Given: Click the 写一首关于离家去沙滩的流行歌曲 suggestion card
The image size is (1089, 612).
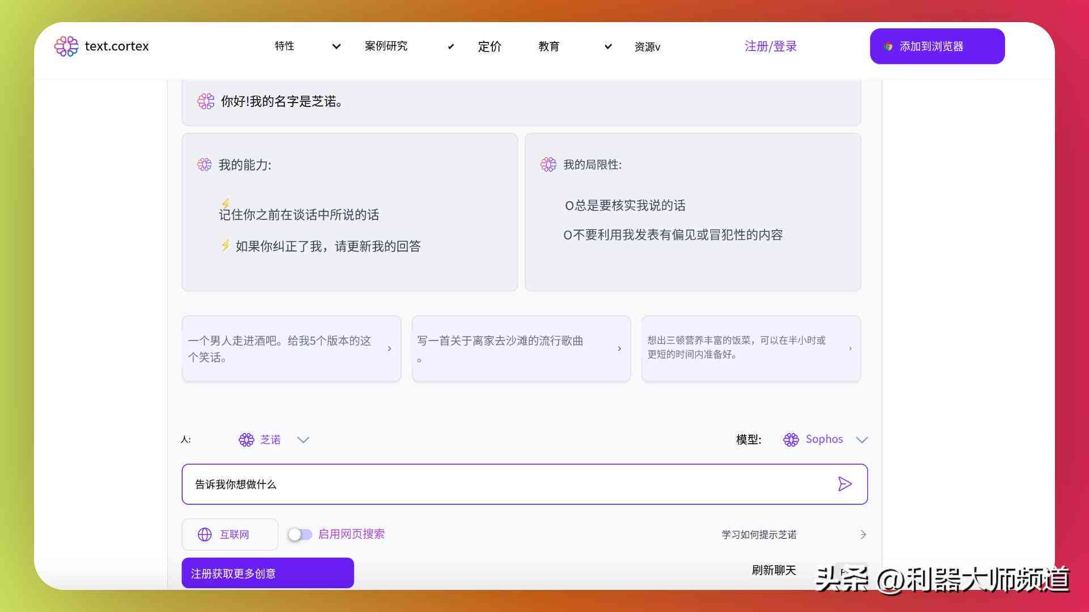Looking at the screenshot, I should pos(521,348).
